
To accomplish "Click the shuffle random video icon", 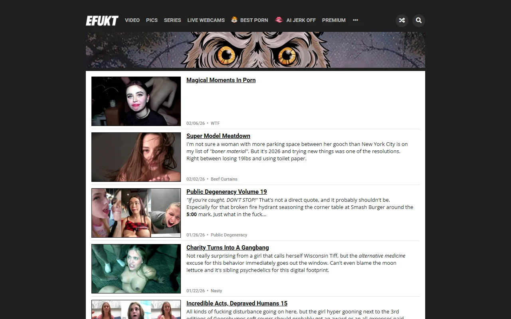I will click(x=402, y=20).
